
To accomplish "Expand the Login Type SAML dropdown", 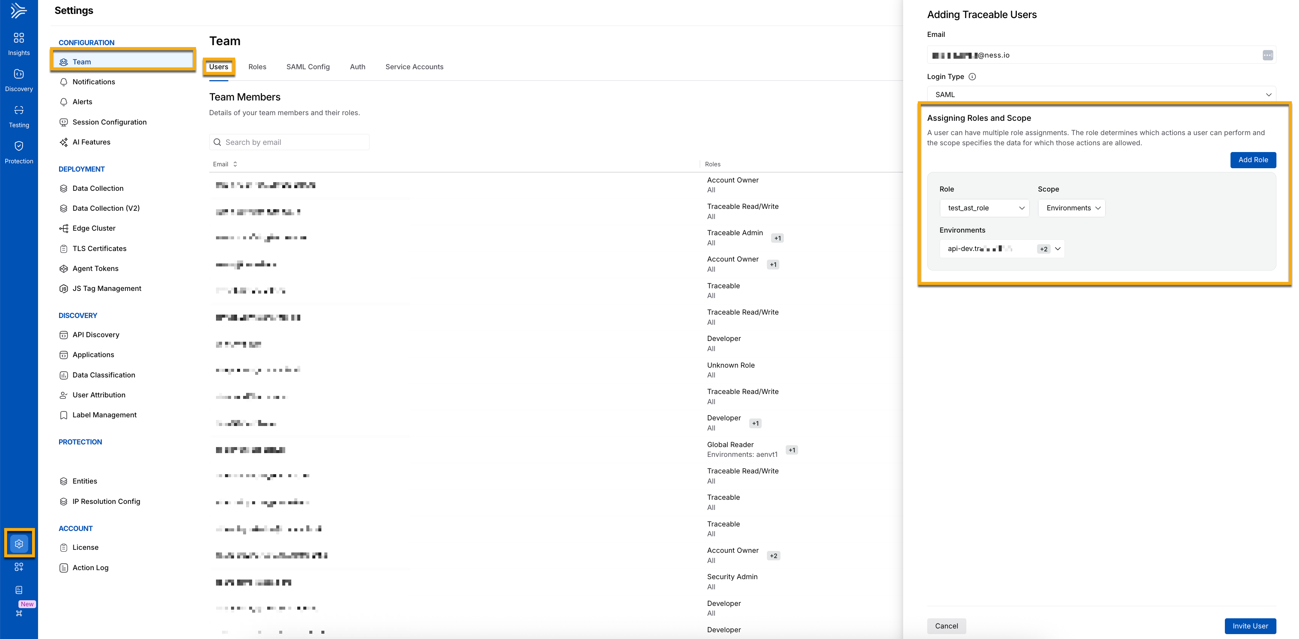I will coord(1101,94).
